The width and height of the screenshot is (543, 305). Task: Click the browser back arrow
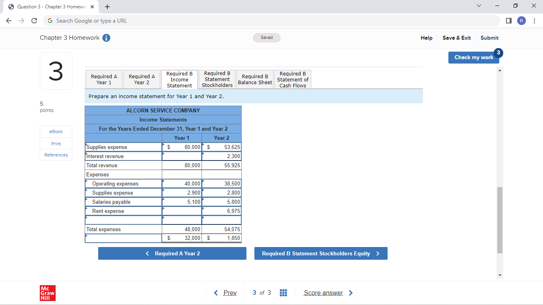pos(9,21)
